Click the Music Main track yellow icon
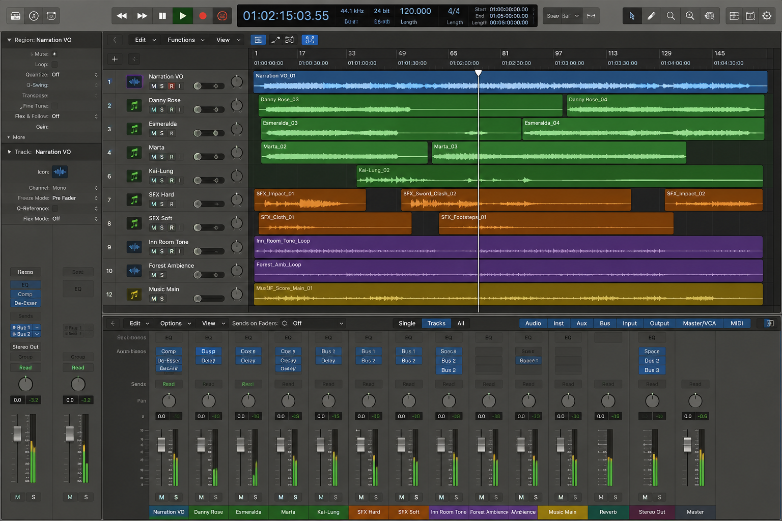The height and width of the screenshot is (521, 782). (134, 294)
